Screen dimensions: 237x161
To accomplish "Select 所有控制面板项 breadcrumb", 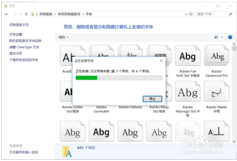I will [x=69, y=14].
